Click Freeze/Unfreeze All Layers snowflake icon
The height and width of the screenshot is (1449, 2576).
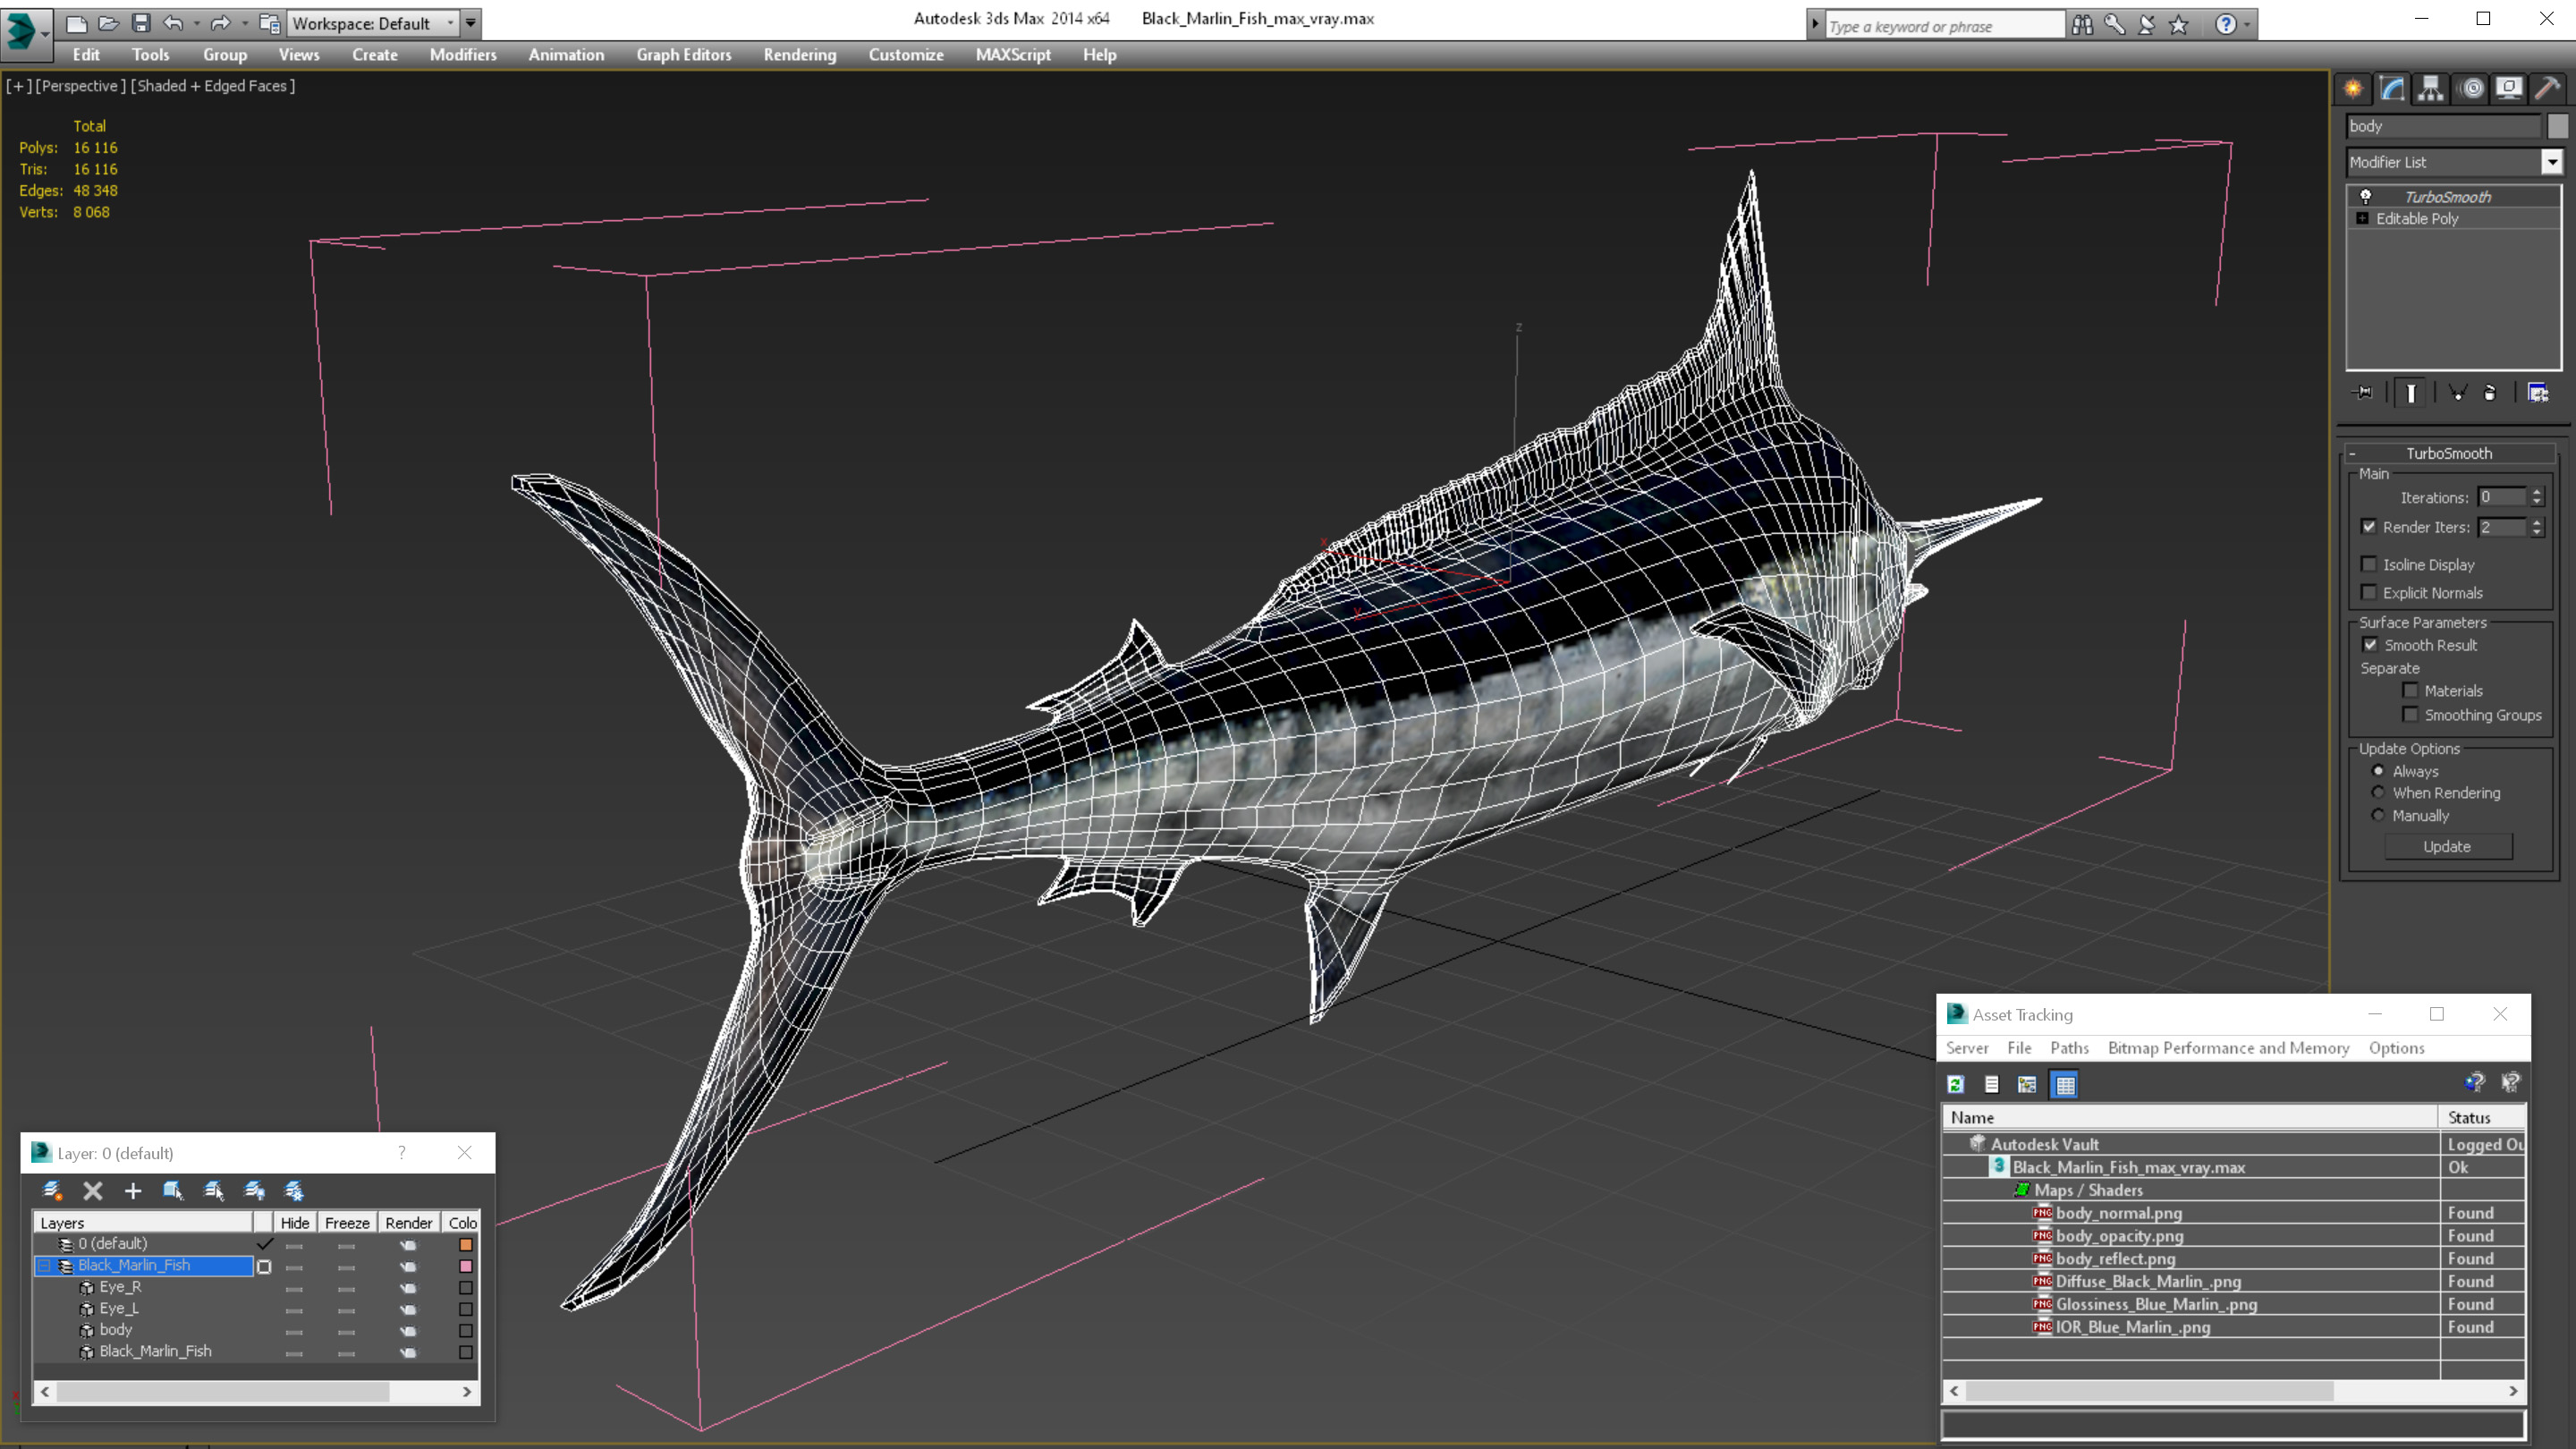click(294, 1190)
